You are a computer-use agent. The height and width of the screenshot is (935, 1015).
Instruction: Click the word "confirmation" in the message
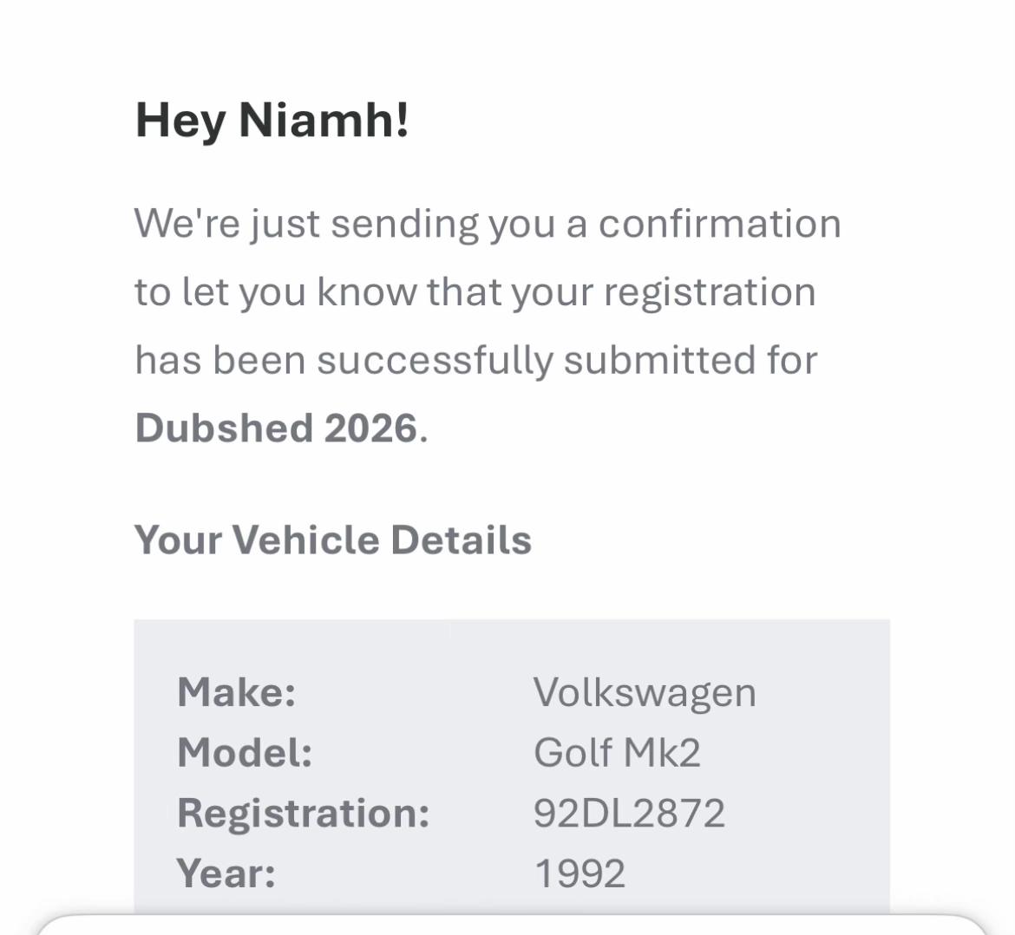coord(720,223)
